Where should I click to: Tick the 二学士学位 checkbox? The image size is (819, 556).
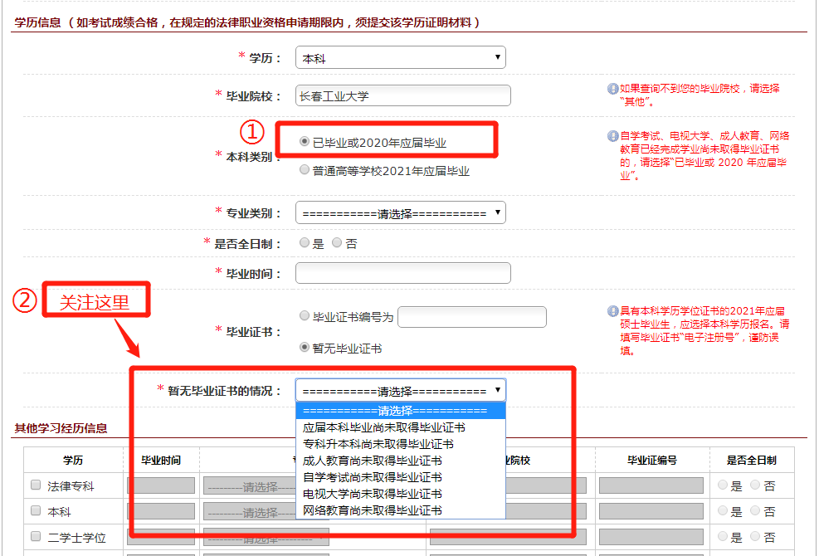click(36, 537)
